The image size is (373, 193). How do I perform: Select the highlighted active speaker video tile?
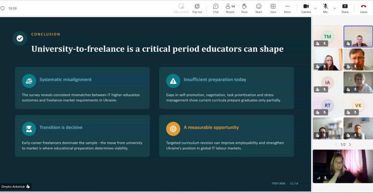[x=358, y=37]
